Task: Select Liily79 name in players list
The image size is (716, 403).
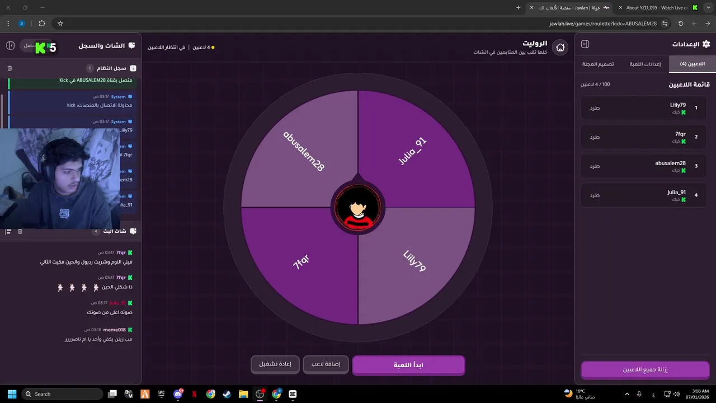Action: pyautogui.click(x=677, y=105)
